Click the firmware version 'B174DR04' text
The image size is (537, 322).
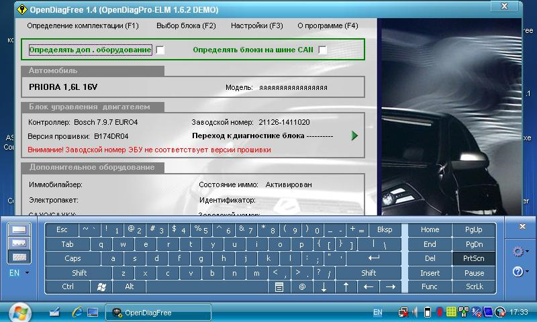111,136
